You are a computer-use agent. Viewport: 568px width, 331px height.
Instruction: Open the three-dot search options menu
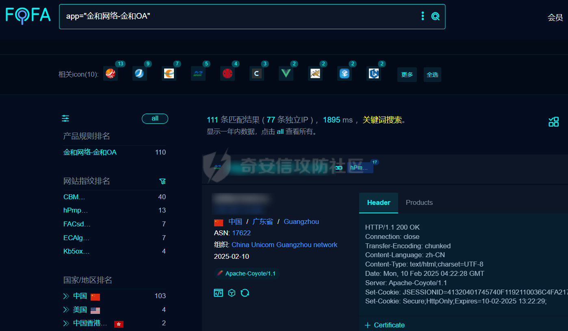pyautogui.click(x=423, y=16)
